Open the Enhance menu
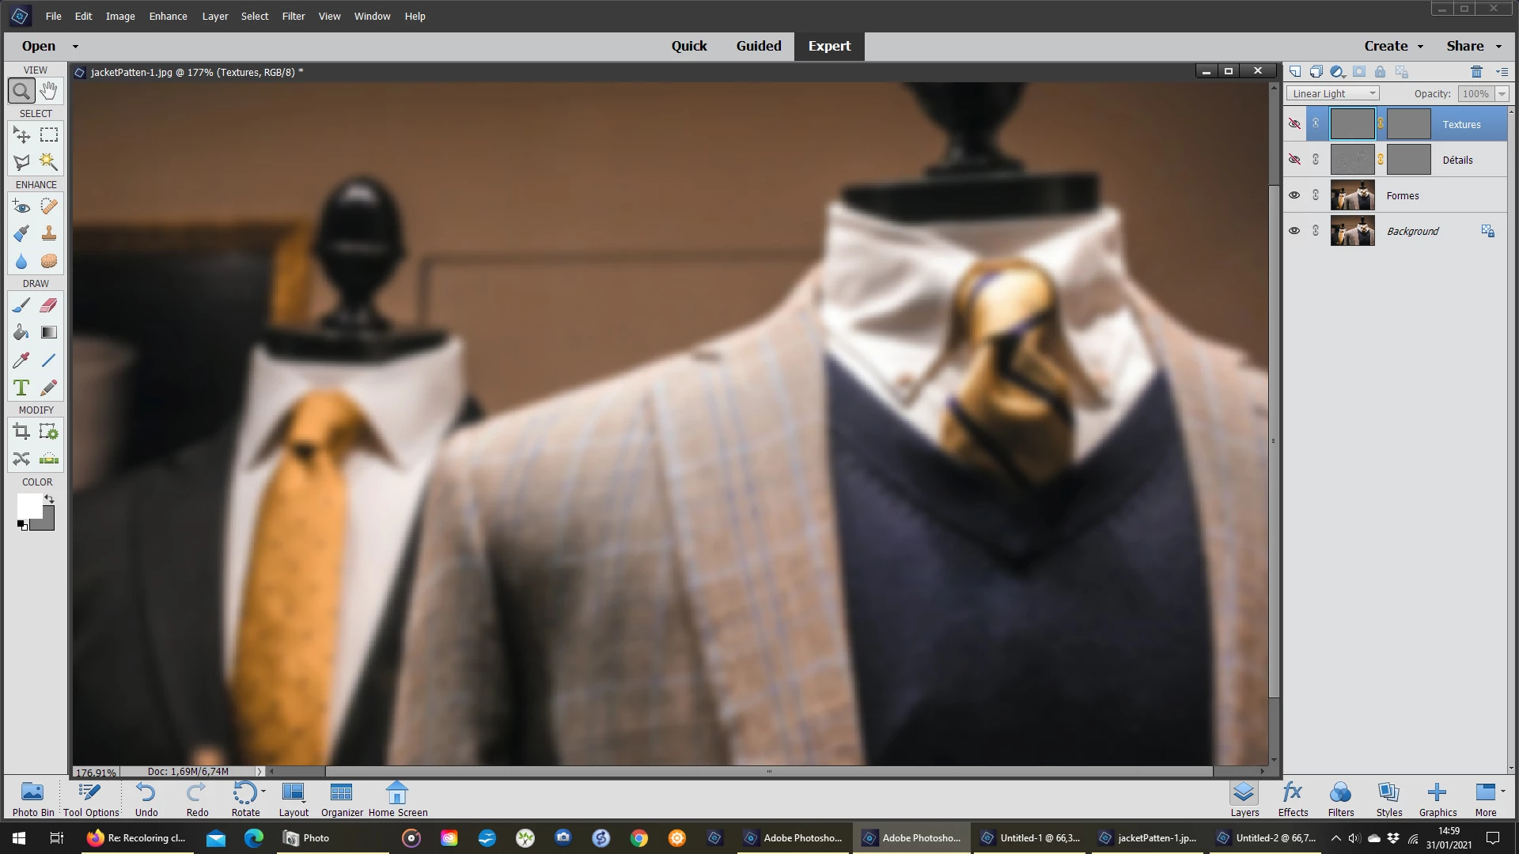This screenshot has height=854, width=1519. 168,16
